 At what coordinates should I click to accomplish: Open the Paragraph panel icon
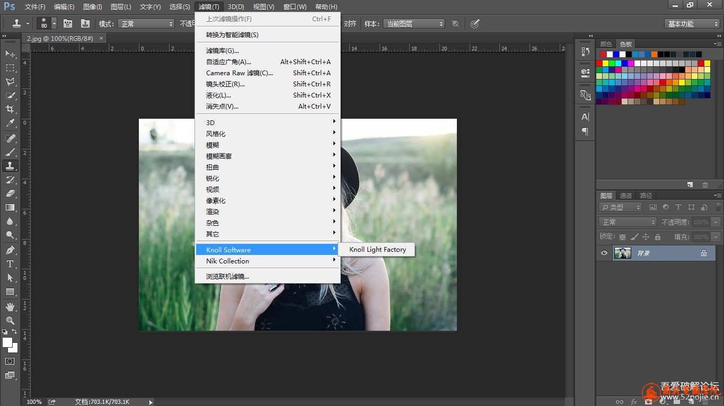(585, 131)
